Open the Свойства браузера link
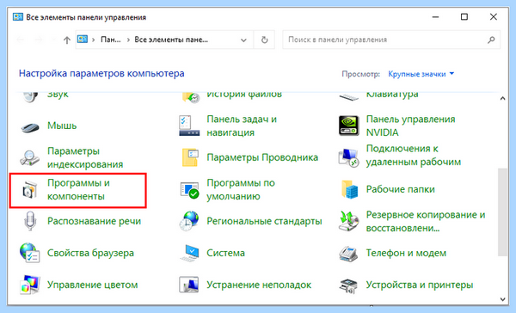516x313 pixels. coord(90,253)
